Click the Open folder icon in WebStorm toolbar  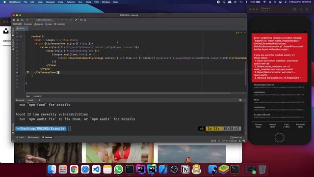tap(14, 20)
